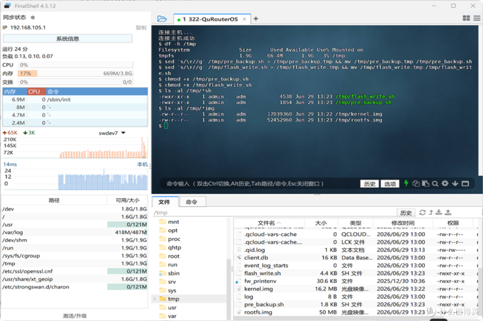Image resolution: width=483 pixels, height=321 pixels.
Task: Click the lightning quick-command icon
Action: [x=406, y=183]
